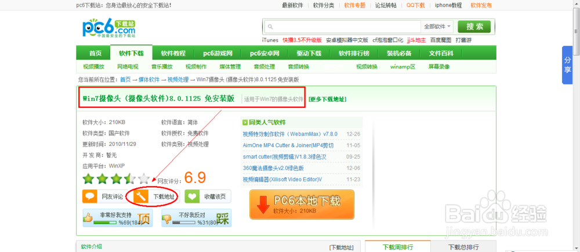Click the red down-arrow local download icon
The height and width of the screenshot is (252, 580).
tap(263, 204)
